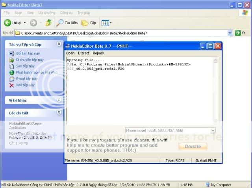Viewport: 252px width, 188px height.
Task: Expand the Vị trí khác panel
Action: pos(59,100)
